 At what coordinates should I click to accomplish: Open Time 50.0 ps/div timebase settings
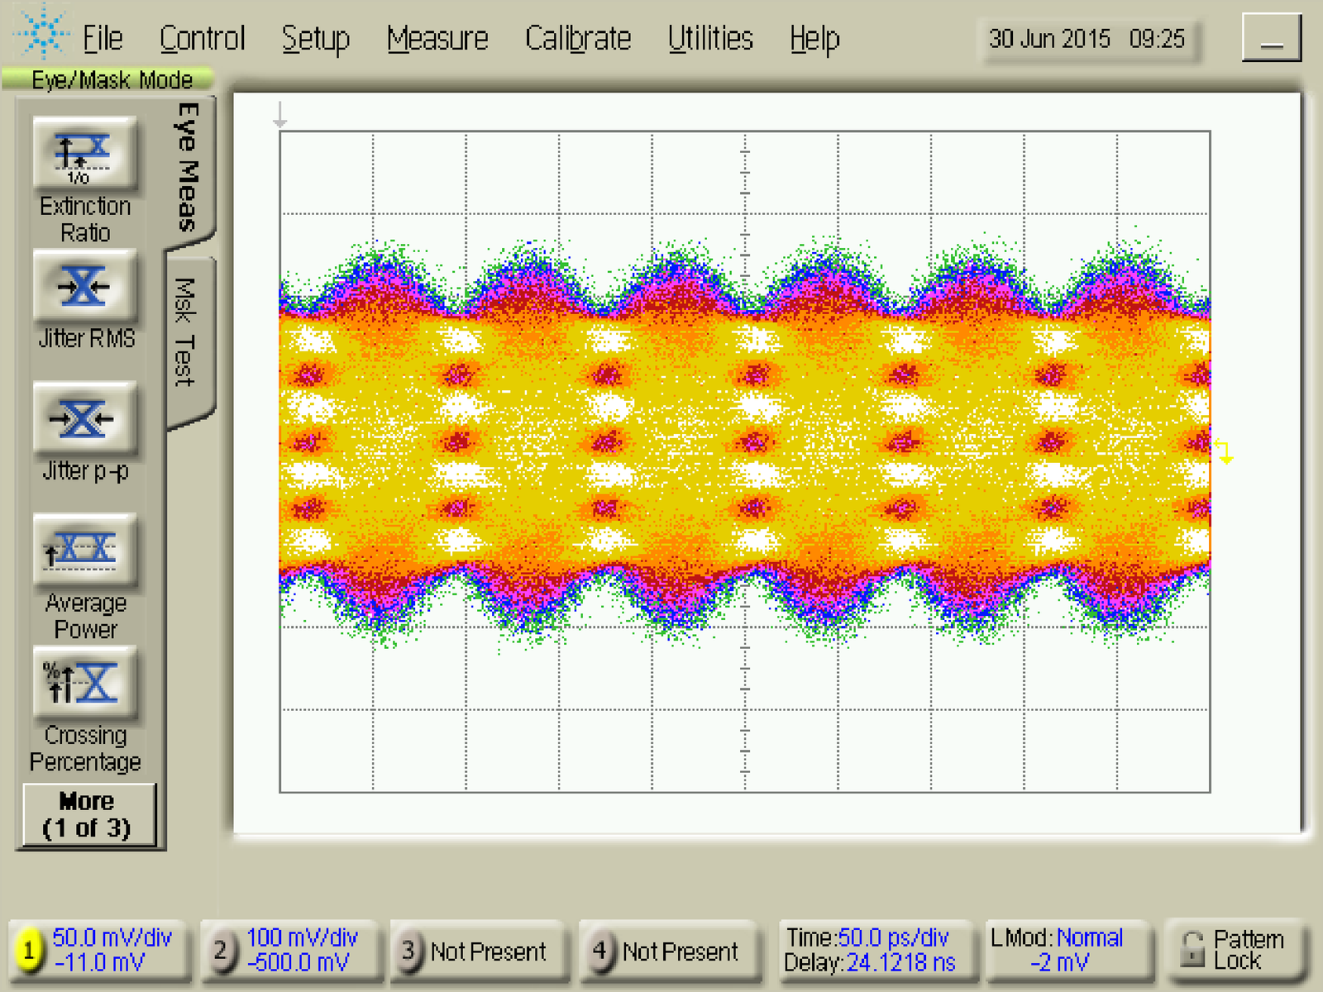click(869, 951)
